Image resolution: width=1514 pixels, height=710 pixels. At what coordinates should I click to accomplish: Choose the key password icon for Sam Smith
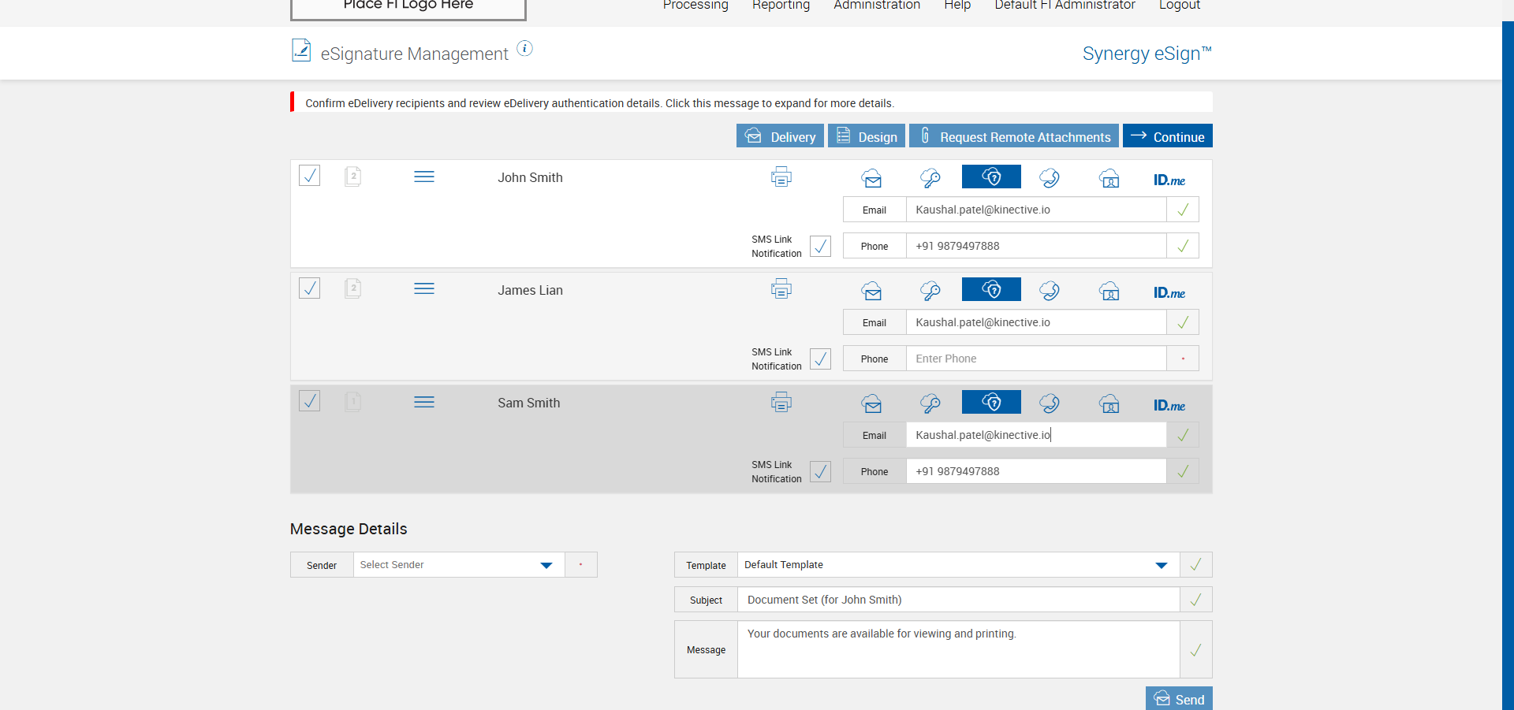click(930, 403)
